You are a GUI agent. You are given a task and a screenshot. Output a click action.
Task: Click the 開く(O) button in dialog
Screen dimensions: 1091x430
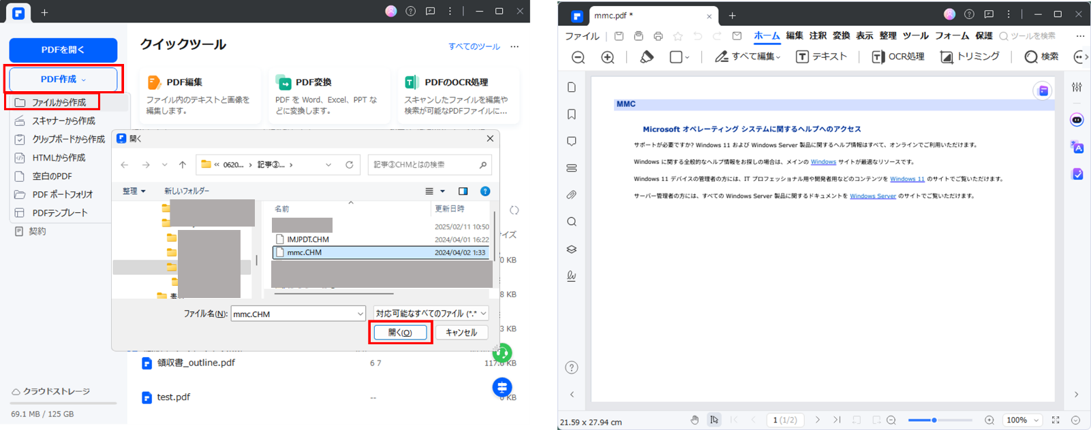pyautogui.click(x=400, y=333)
